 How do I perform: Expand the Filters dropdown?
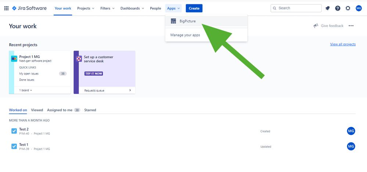coord(107,8)
